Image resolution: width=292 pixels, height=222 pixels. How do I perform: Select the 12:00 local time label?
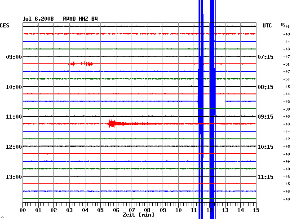[x=14, y=147]
